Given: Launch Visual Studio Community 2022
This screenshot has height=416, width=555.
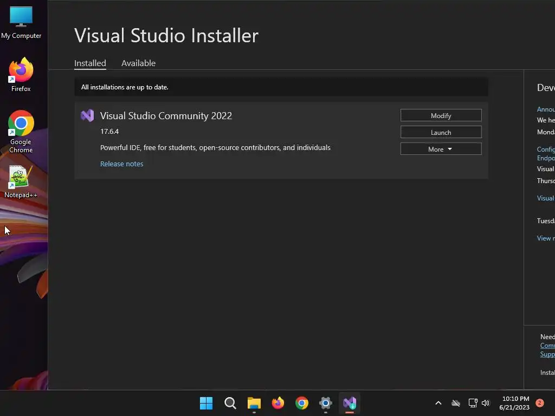Looking at the screenshot, I should [441, 132].
